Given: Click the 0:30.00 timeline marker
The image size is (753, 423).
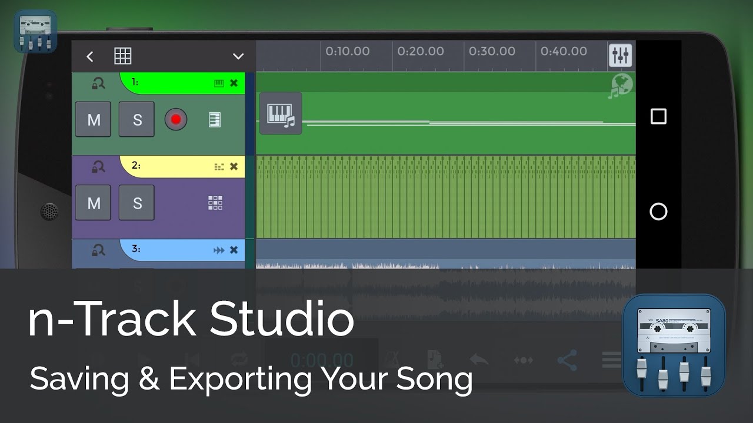Looking at the screenshot, I should (x=492, y=52).
